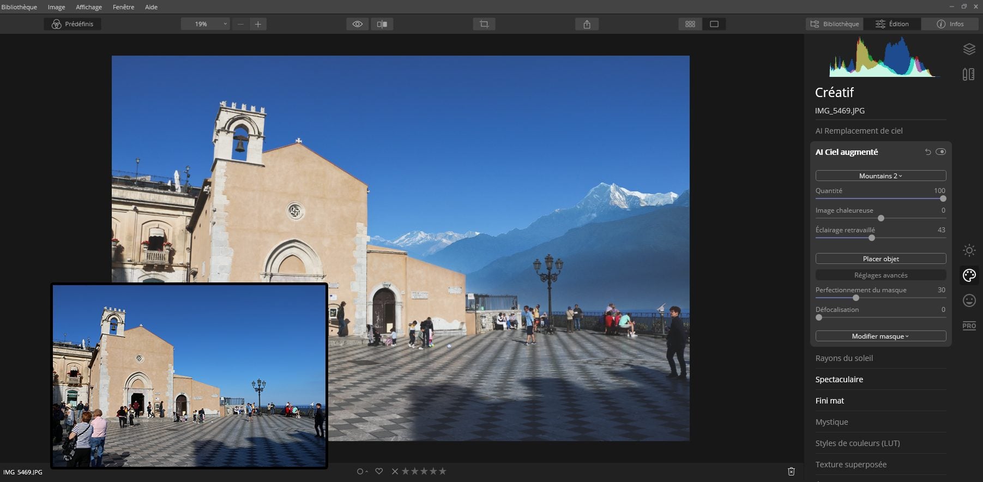Adjust Perfectionnement du masque slider handle
Screen dimensions: 983x482
[856, 298]
